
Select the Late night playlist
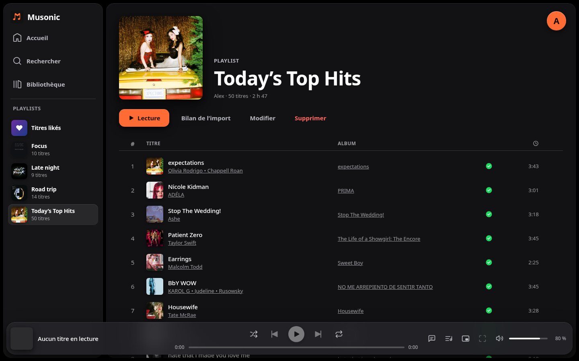tap(53, 171)
